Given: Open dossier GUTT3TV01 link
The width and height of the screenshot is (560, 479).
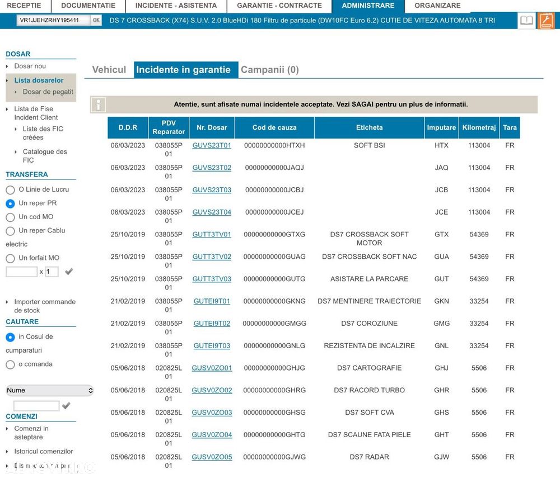Looking at the screenshot, I should coord(212,235).
